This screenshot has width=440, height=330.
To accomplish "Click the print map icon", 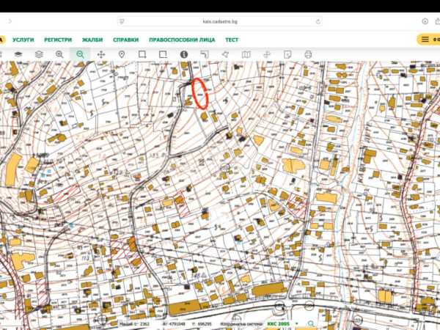I will [x=308, y=54].
